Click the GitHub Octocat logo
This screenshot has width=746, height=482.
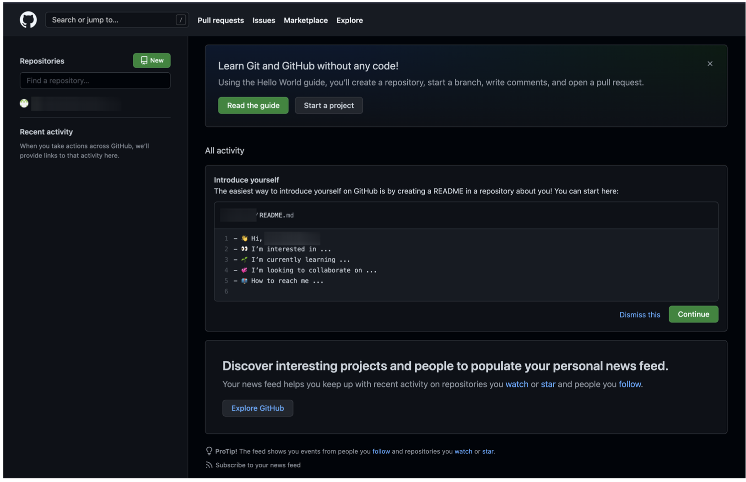tap(28, 20)
